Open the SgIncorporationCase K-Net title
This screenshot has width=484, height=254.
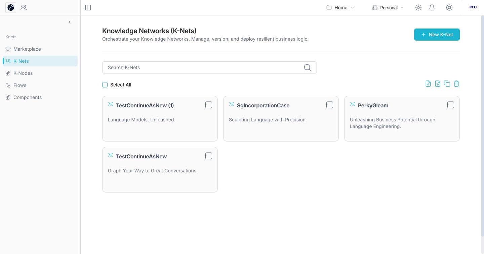click(x=263, y=105)
